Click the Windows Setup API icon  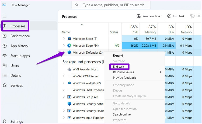click(x=69, y=97)
